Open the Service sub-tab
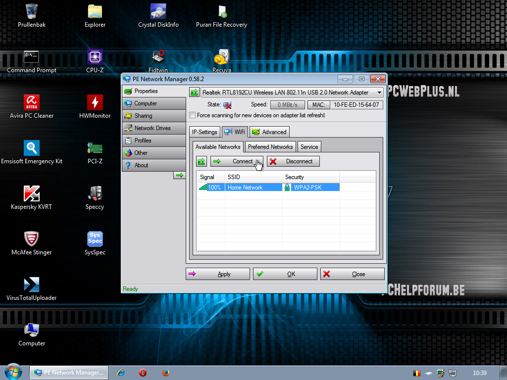 (309, 146)
